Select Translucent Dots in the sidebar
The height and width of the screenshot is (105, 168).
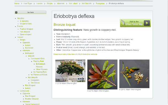click(37, 59)
